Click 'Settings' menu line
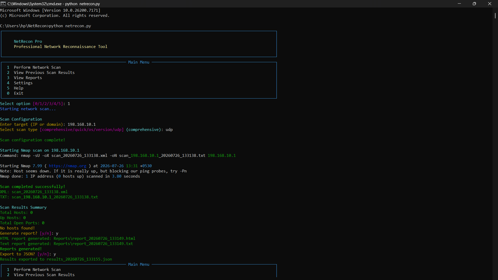The height and width of the screenshot is (280, 498). (x=23, y=83)
